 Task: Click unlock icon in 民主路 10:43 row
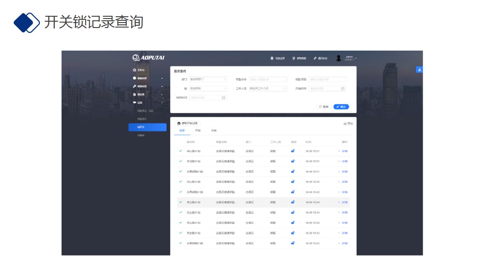point(293,233)
